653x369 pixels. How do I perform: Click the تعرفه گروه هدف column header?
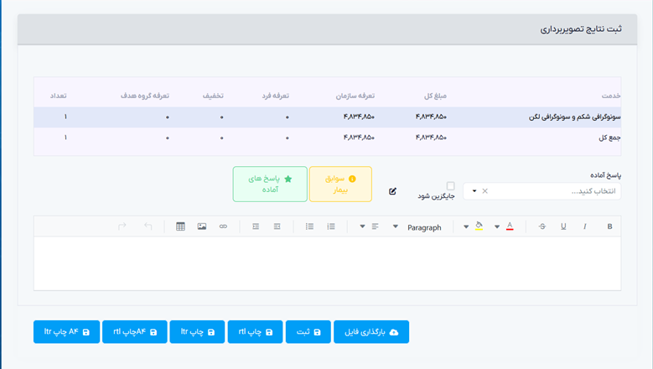[x=145, y=96]
